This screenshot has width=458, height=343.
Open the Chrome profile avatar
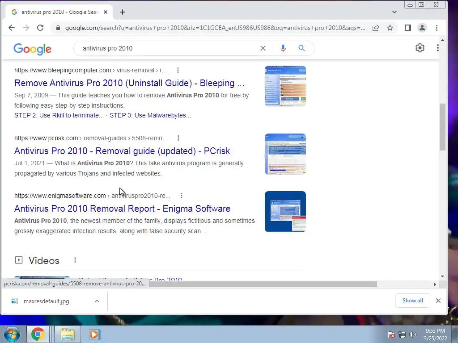coord(422,28)
